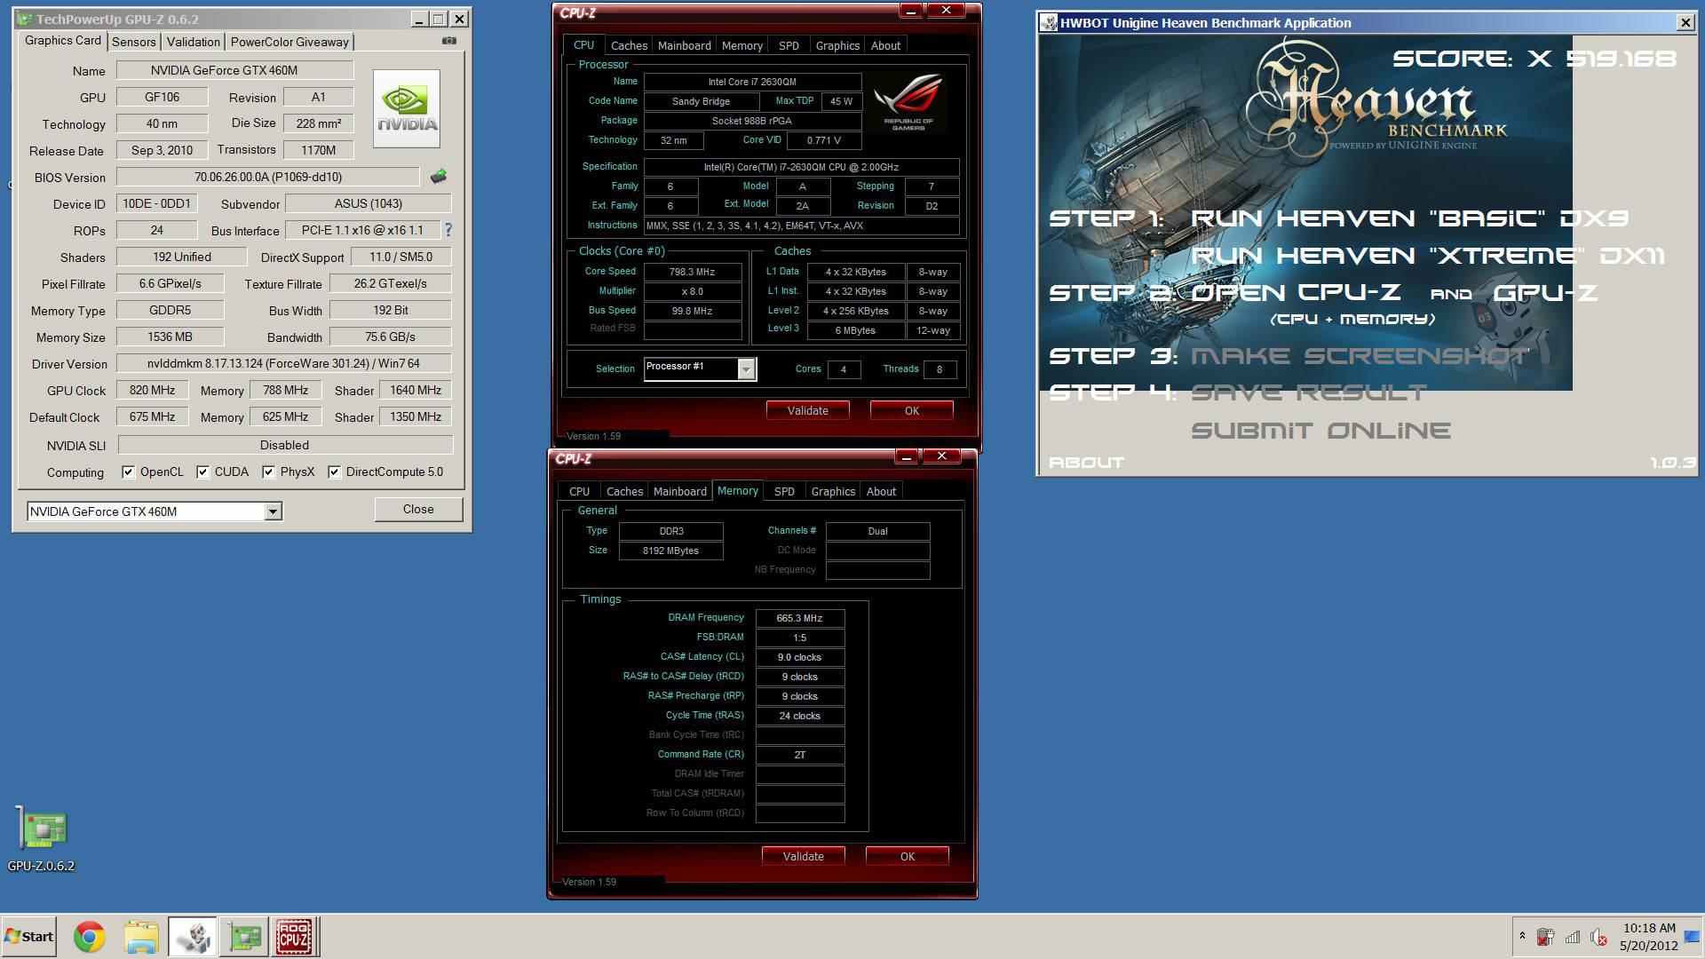This screenshot has width=1705, height=959.
Task: Click the CPU specification text field
Action: click(801, 167)
